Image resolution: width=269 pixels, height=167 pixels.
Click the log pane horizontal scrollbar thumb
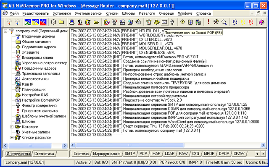130,146
